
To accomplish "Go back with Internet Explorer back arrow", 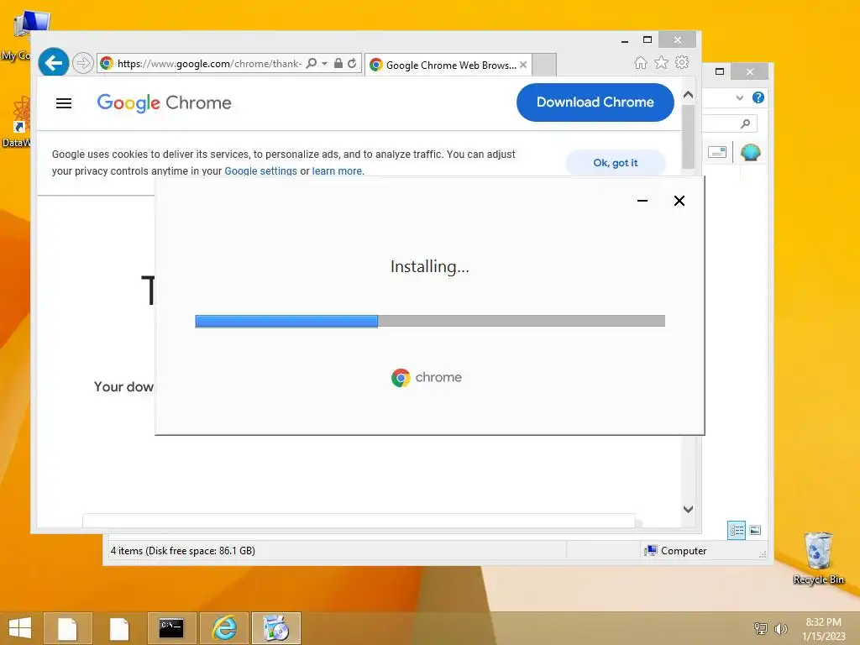I will pos(53,63).
